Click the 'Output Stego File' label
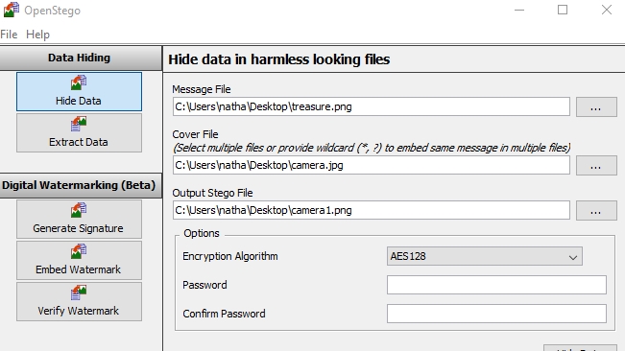The image size is (625, 351). 212,193
